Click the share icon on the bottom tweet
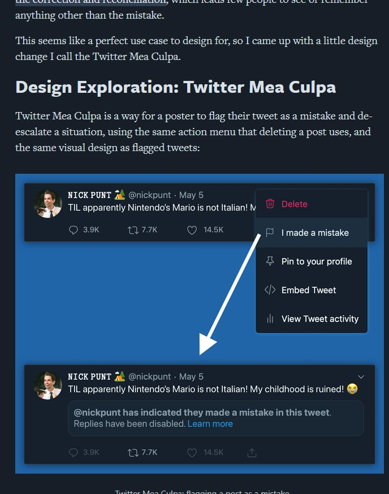This screenshot has width=389, height=494. [252, 452]
